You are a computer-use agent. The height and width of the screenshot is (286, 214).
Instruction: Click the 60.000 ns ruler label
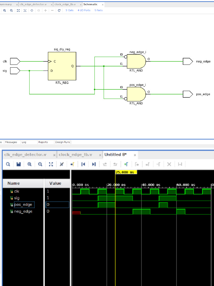186,185
